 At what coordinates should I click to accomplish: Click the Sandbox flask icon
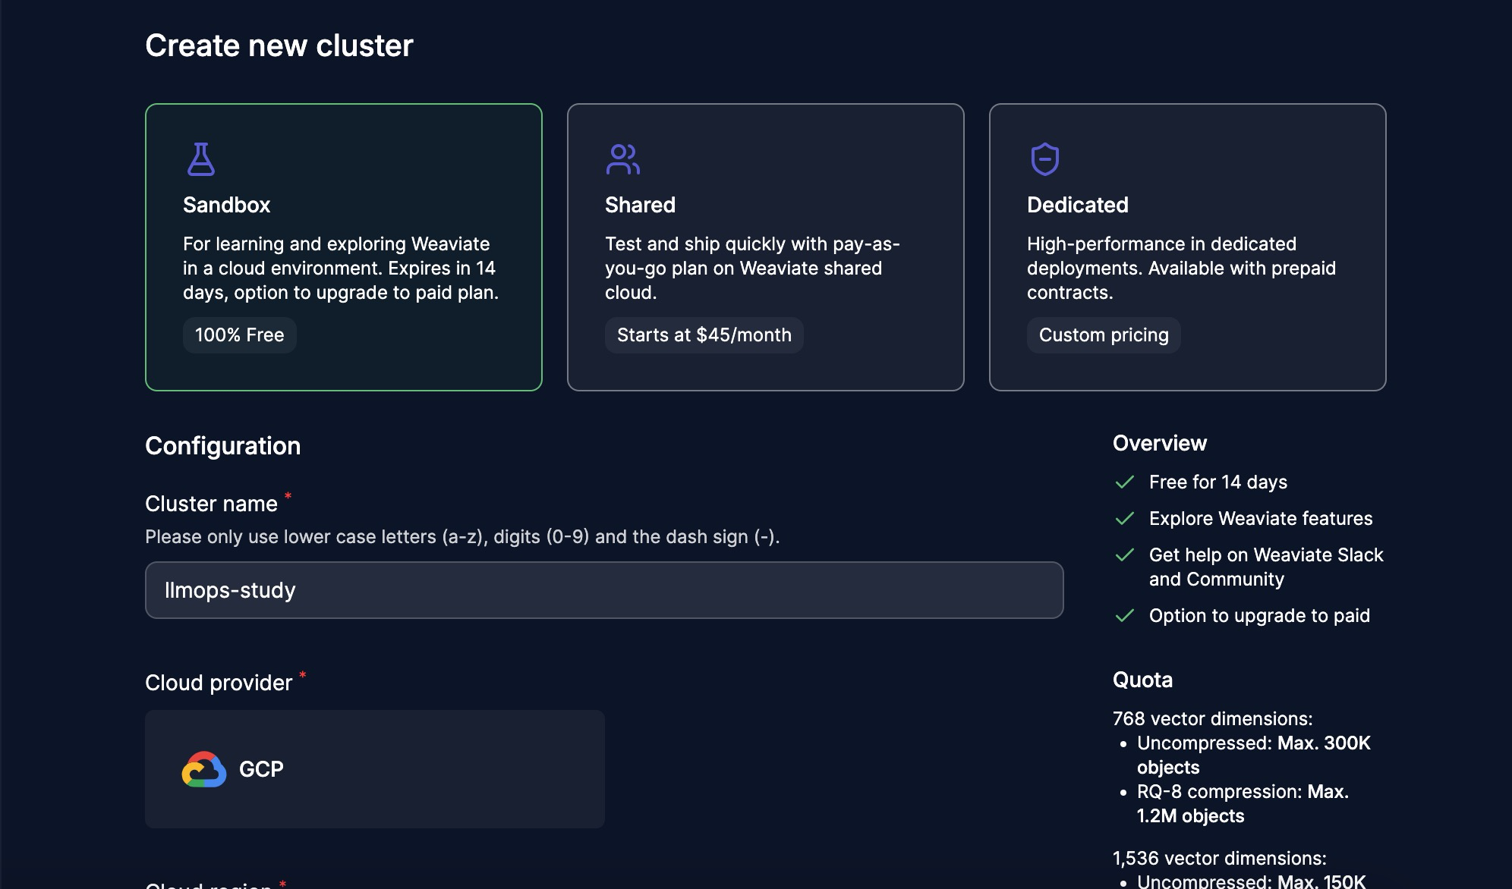coord(201,159)
